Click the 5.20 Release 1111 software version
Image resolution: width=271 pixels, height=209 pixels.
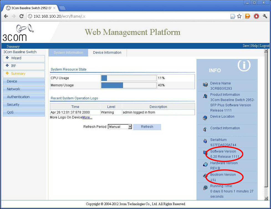(x=224, y=156)
